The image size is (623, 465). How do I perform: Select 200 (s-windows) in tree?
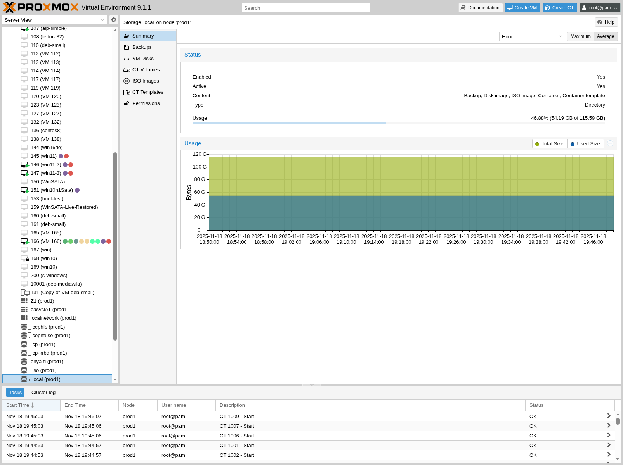(x=49, y=276)
